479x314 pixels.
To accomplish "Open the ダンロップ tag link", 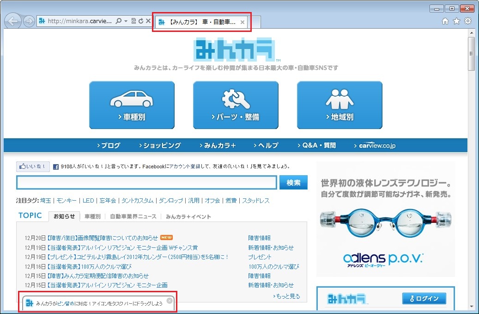I will pos(171,201).
